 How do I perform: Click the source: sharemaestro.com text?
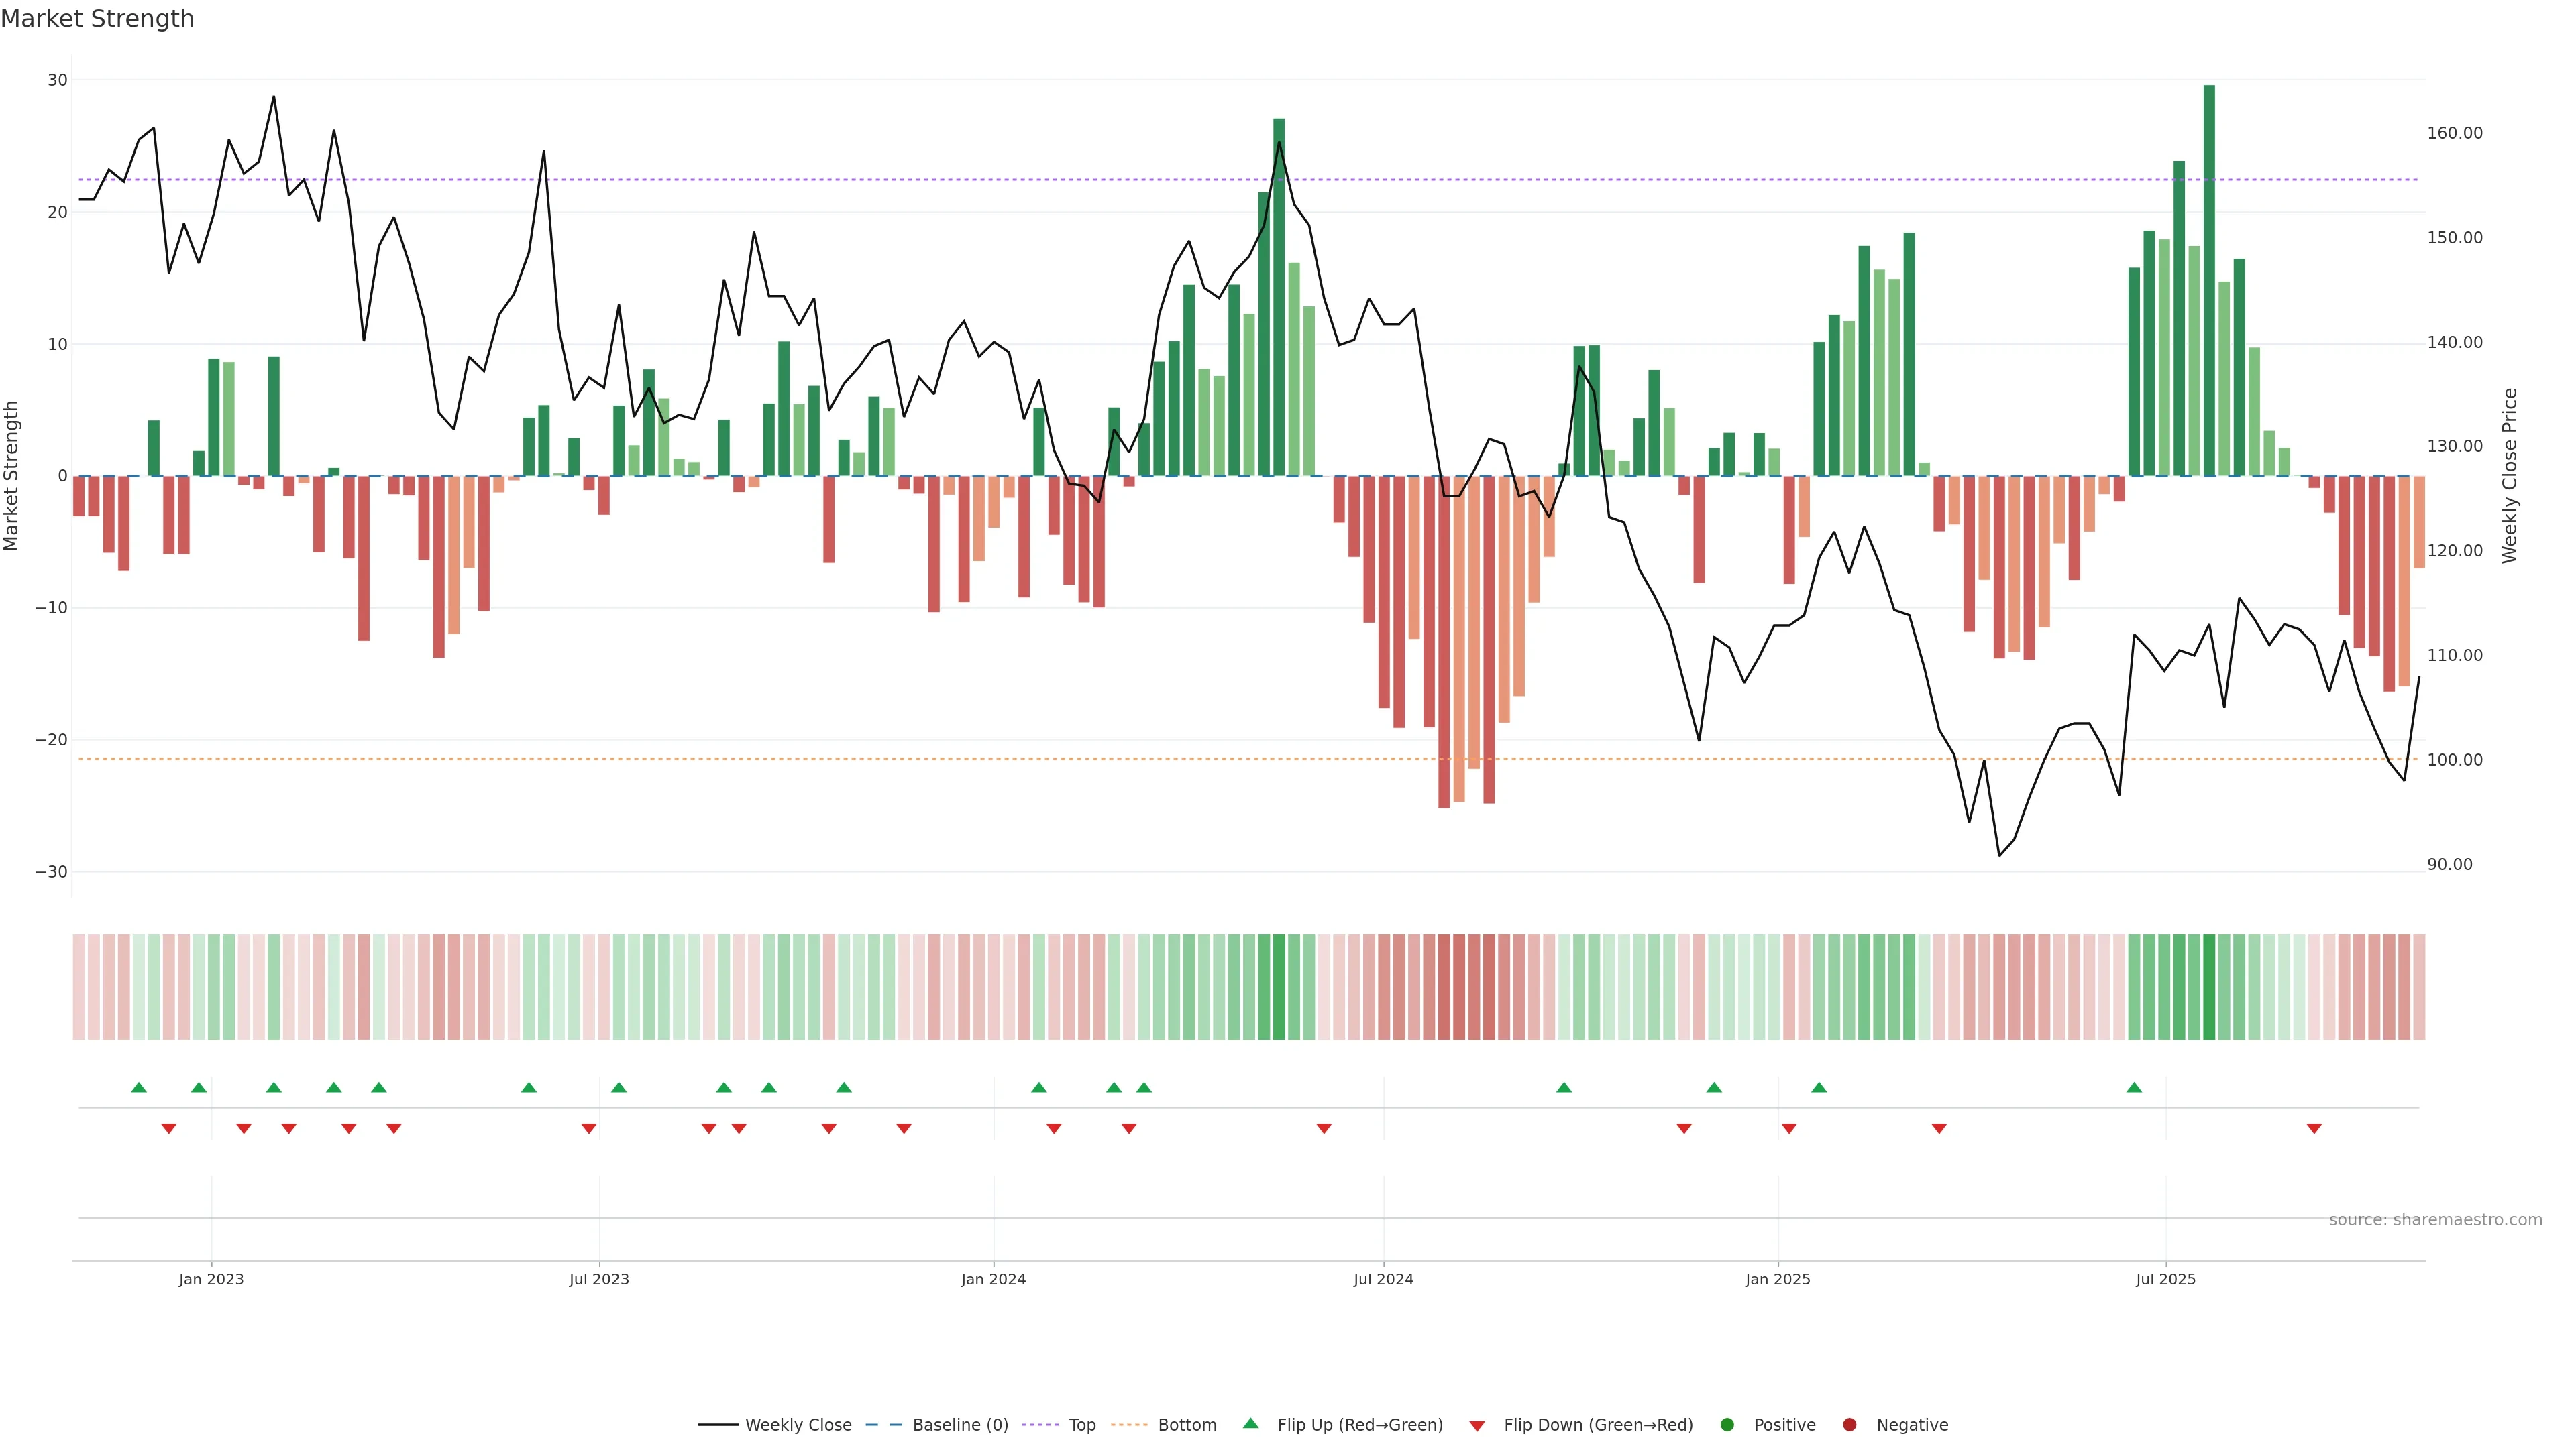pyautogui.click(x=2435, y=1220)
